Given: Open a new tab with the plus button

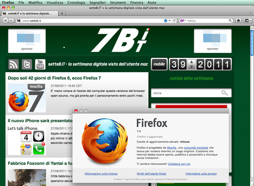Looking at the screenshot, I should (63, 13).
